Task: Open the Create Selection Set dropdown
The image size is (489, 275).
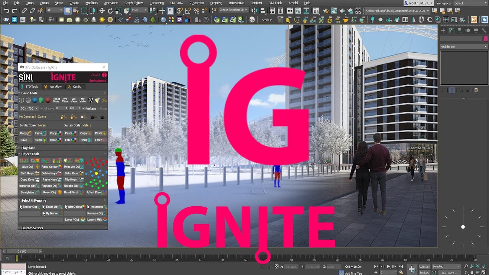Action: pyautogui.click(x=233, y=10)
